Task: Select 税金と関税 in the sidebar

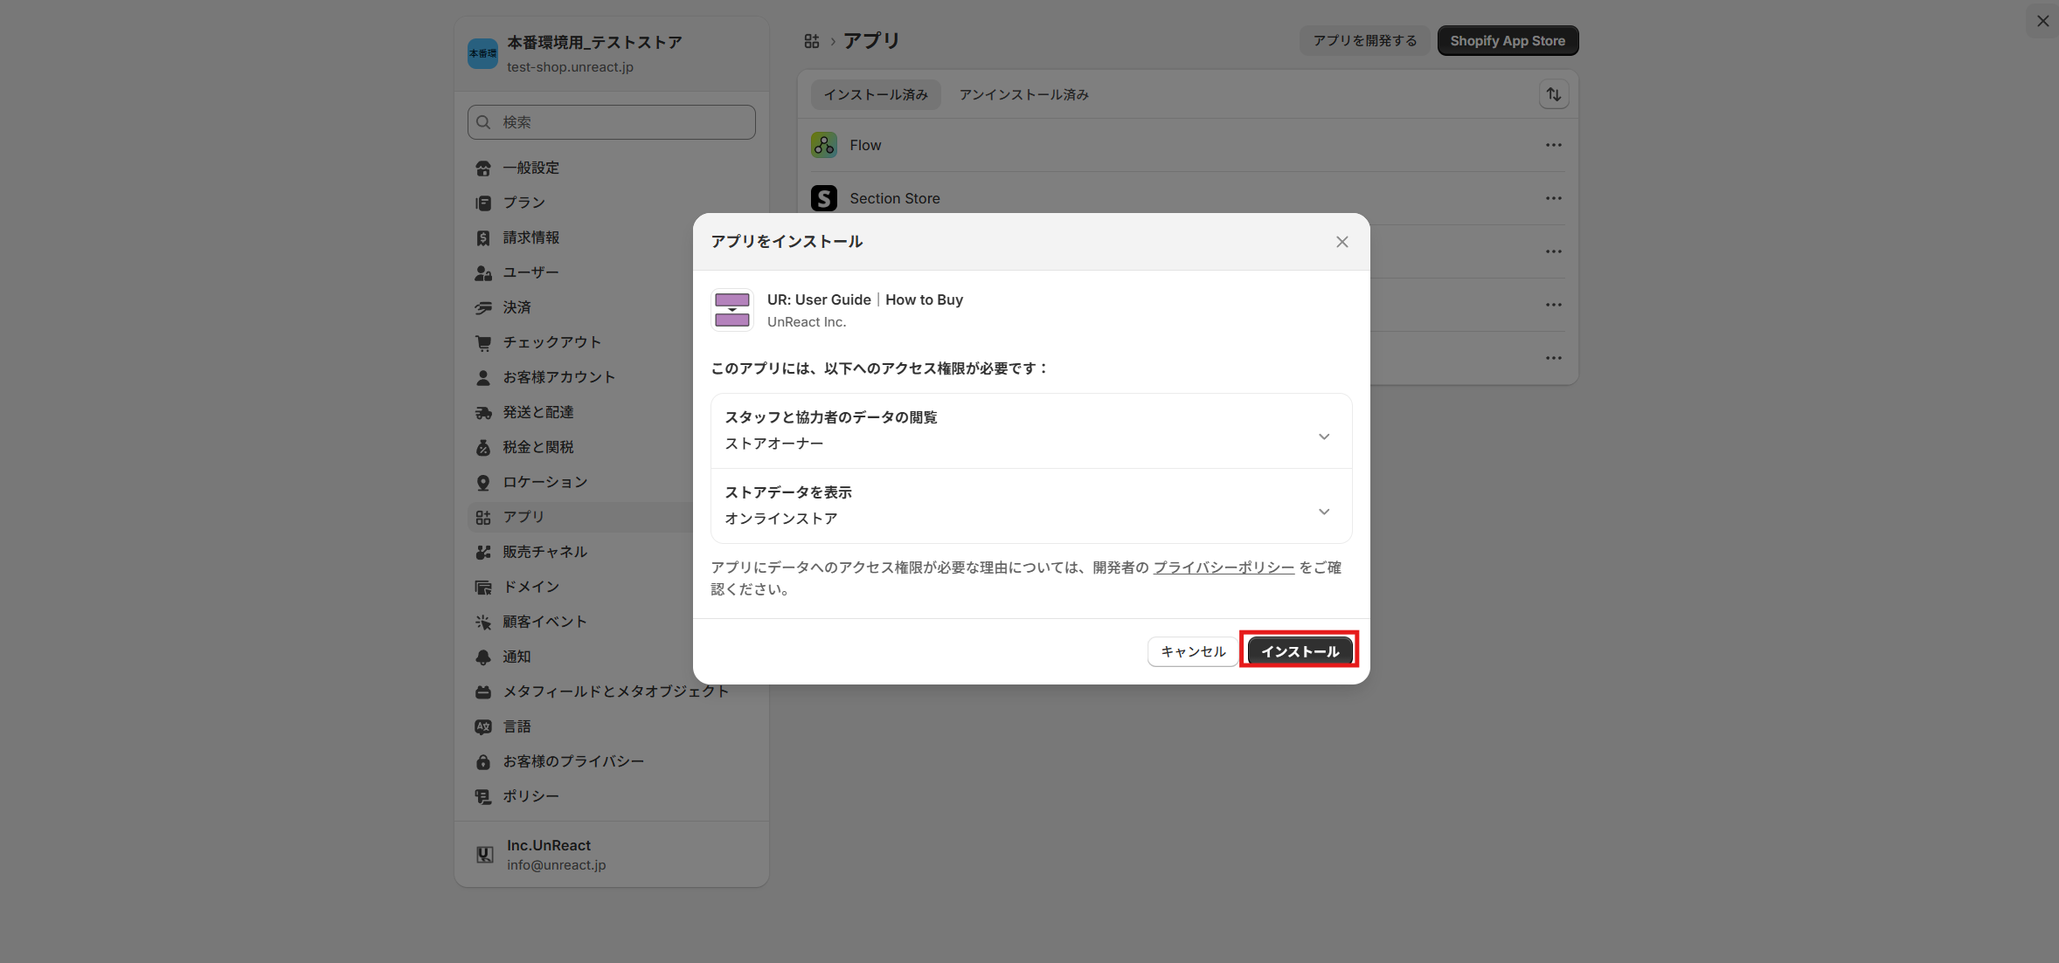Action: (x=537, y=447)
